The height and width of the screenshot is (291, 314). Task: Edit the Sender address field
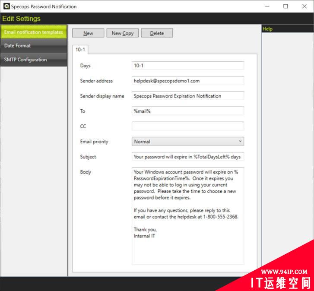point(187,81)
